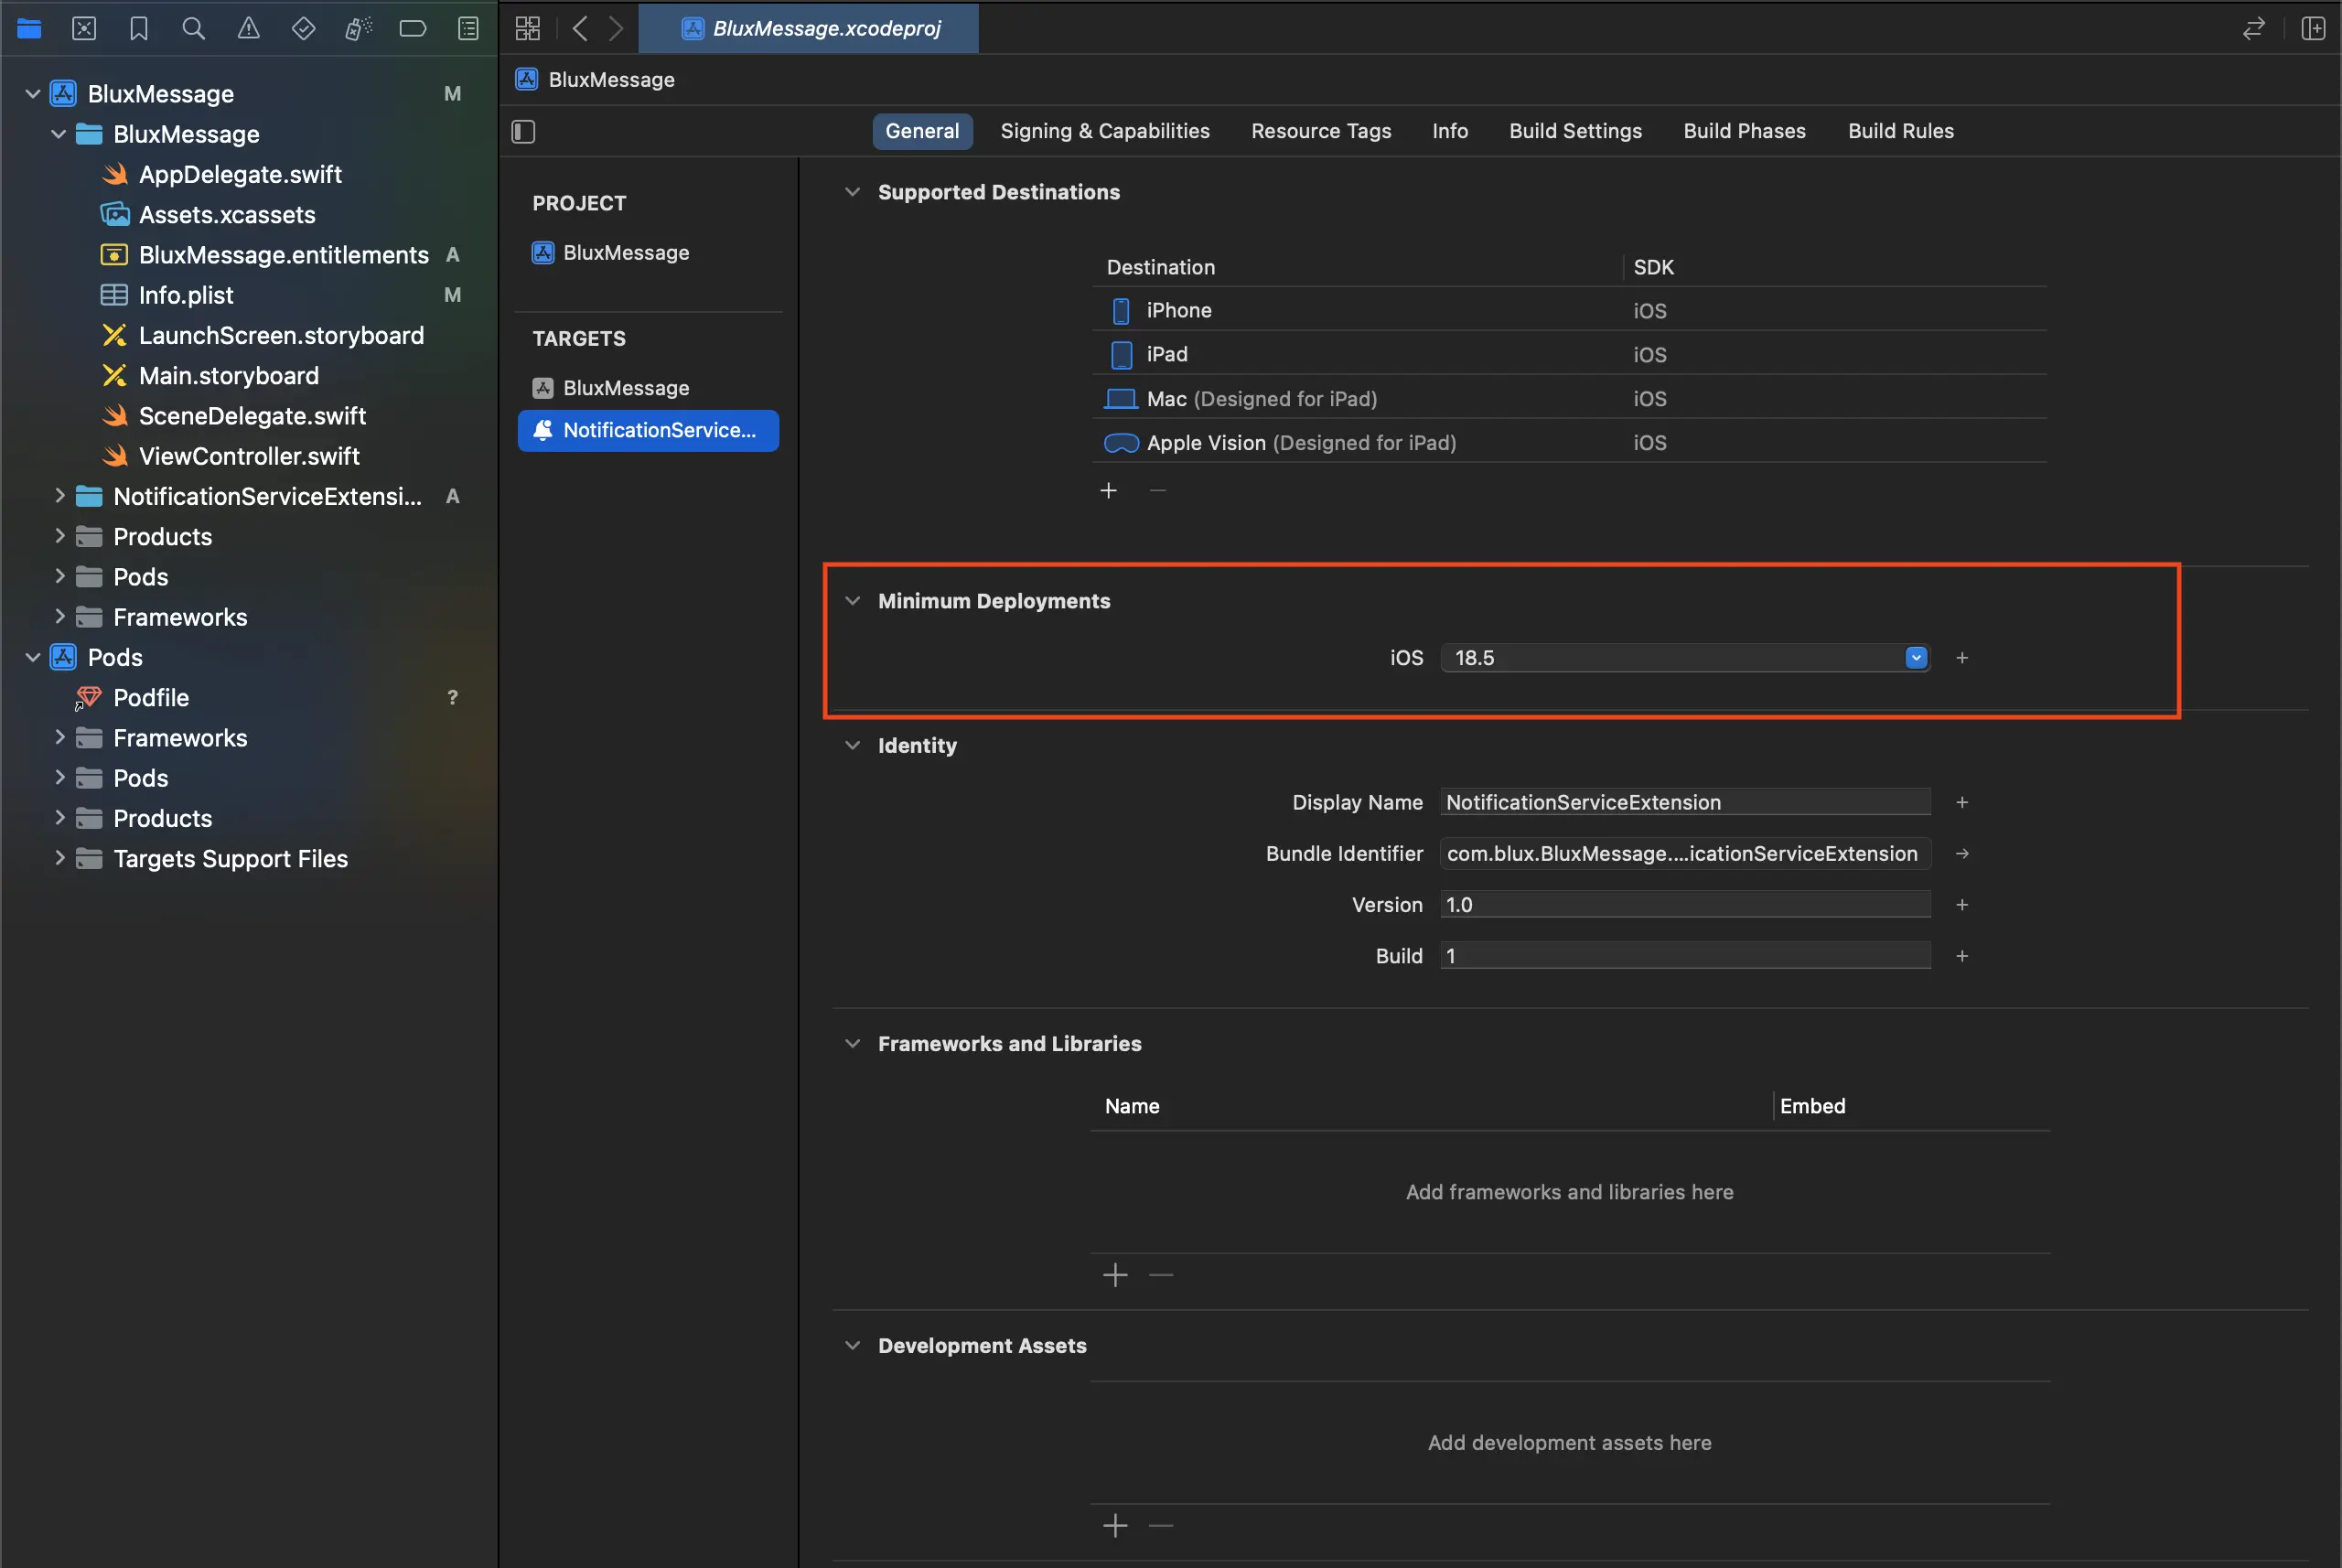2342x1568 pixels.
Task: Add a deployment platform next to iOS 18.5
Action: coord(1962,657)
